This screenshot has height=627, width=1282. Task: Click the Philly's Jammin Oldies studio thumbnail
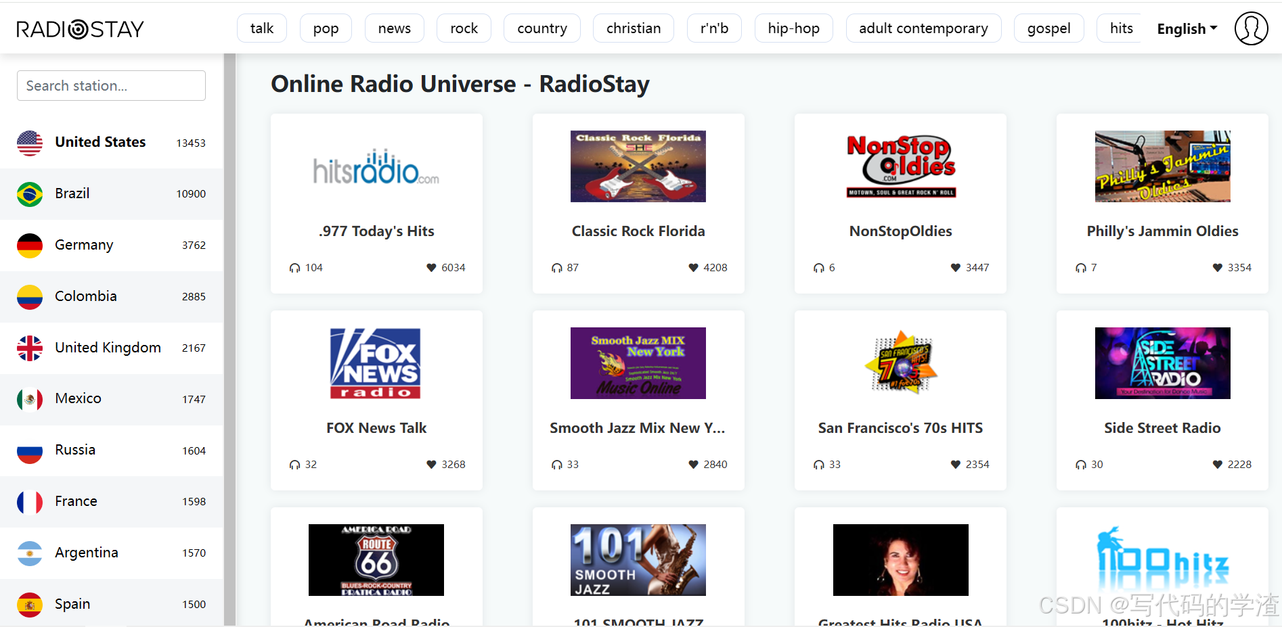coord(1162,166)
